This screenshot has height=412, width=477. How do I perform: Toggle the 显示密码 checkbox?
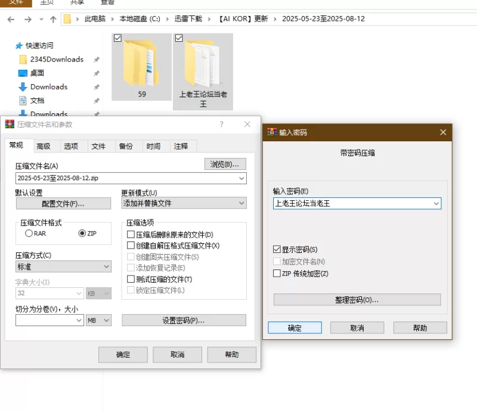pyautogui.click(x=277, y=249)
